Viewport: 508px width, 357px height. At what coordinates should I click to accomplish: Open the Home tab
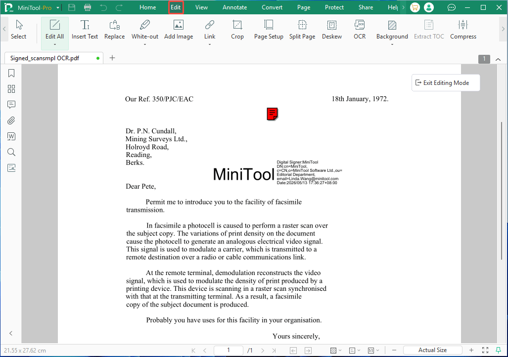(148, 7)
